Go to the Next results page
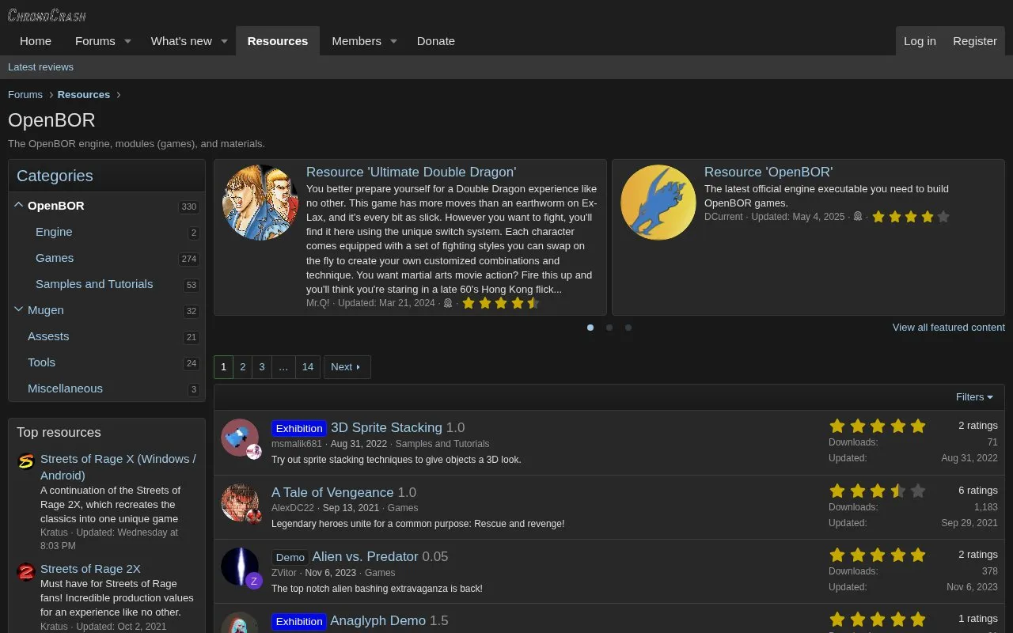This screenshot has height=633, width=1013. point(346,367)
